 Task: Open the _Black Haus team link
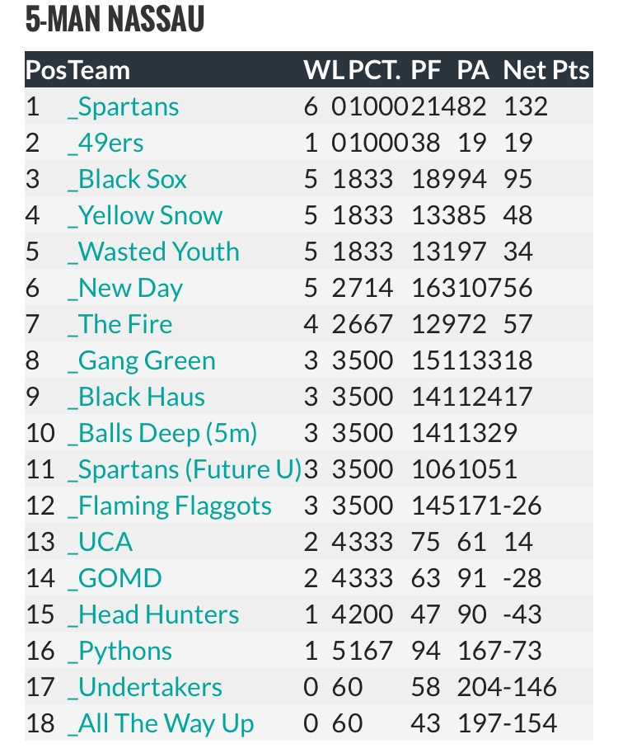click(136, 398)
